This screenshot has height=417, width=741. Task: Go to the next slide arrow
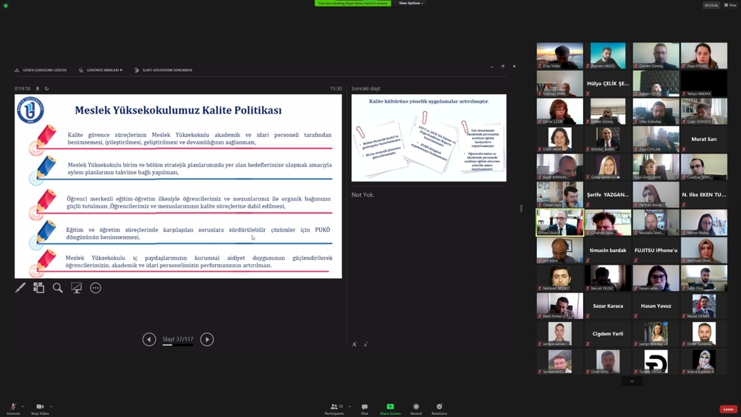pyautogui.click(x=207, y=339)
